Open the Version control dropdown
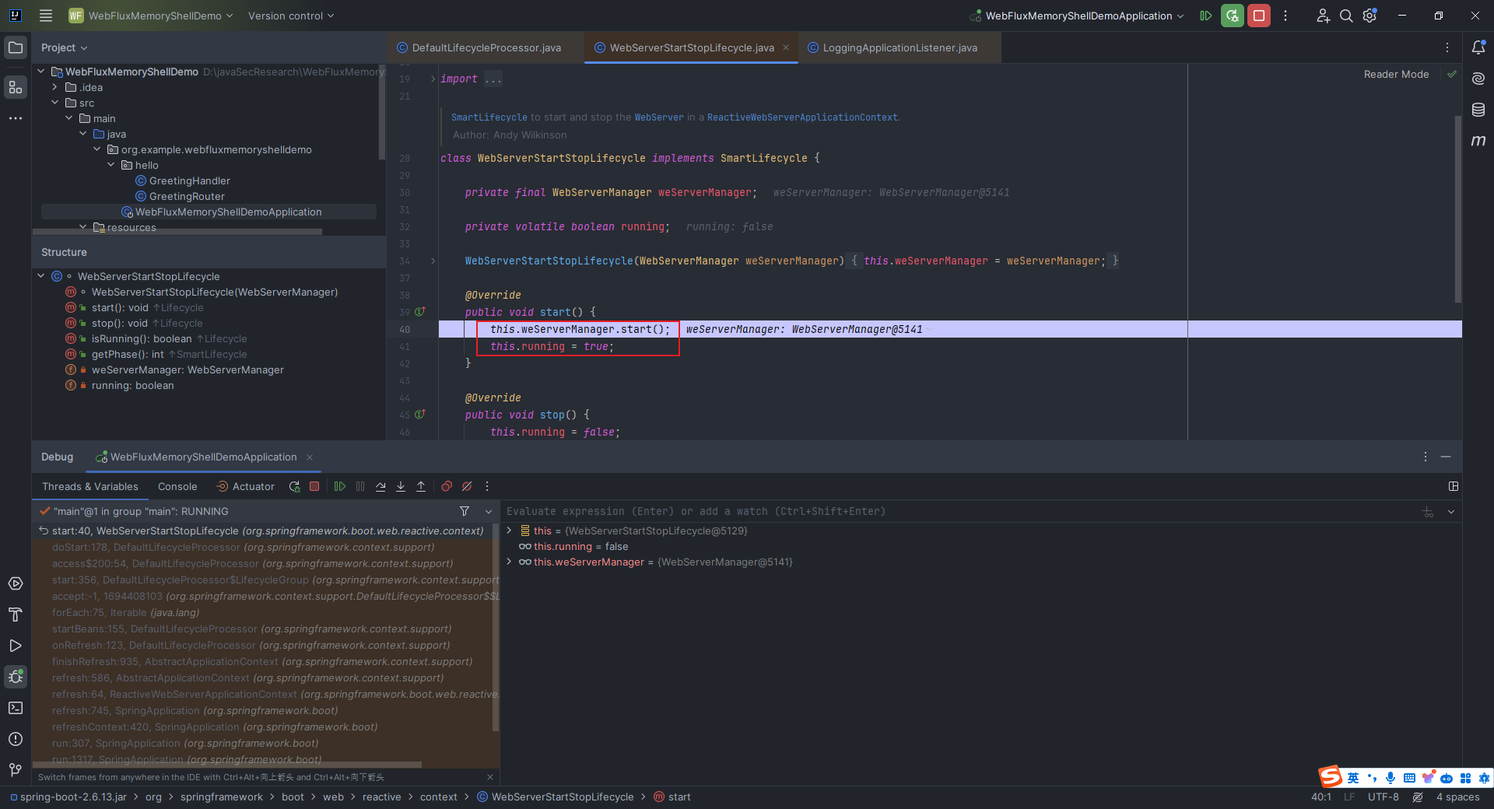The width and height of the screenshot is (1494, 809). pyautogui.click(x=291, y=16)
